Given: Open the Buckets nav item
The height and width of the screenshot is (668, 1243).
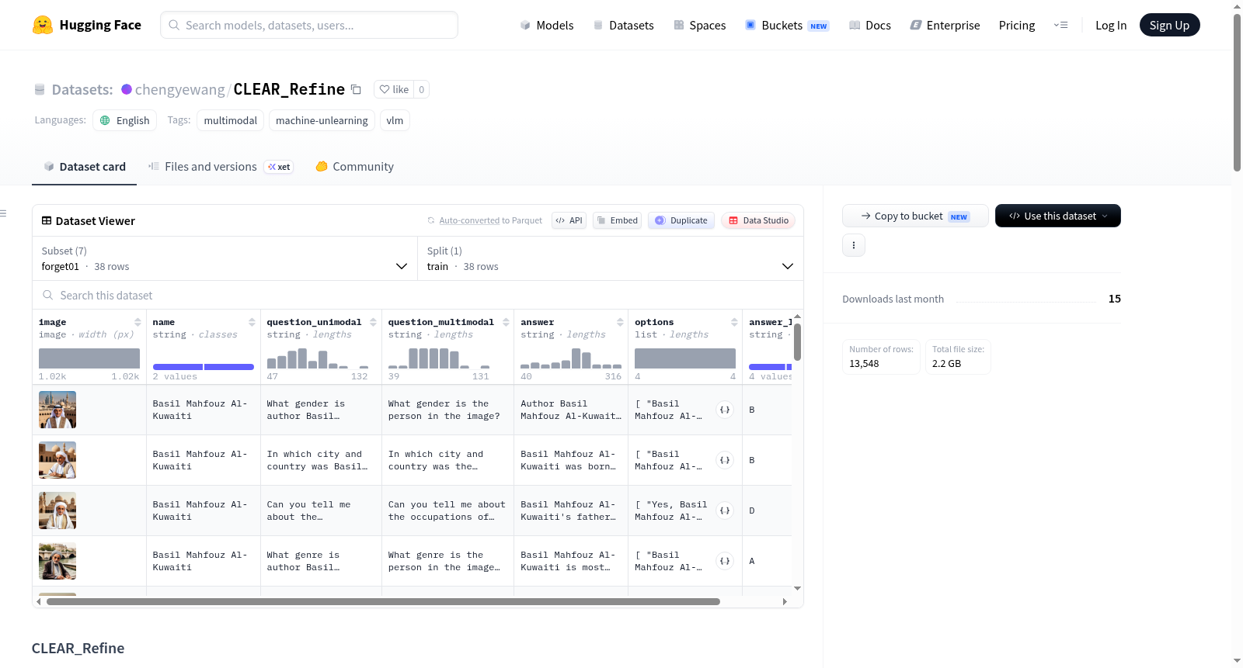Looking at the screenshot, I should (x=787, y=25).
